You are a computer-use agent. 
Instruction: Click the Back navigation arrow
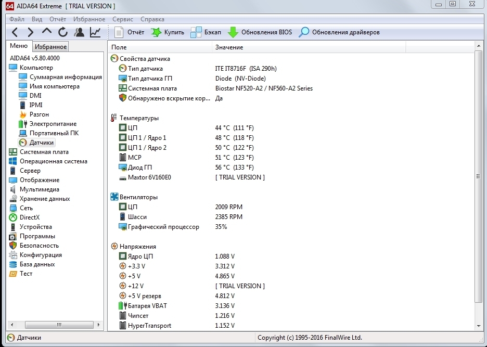click(x=15, y=32)
